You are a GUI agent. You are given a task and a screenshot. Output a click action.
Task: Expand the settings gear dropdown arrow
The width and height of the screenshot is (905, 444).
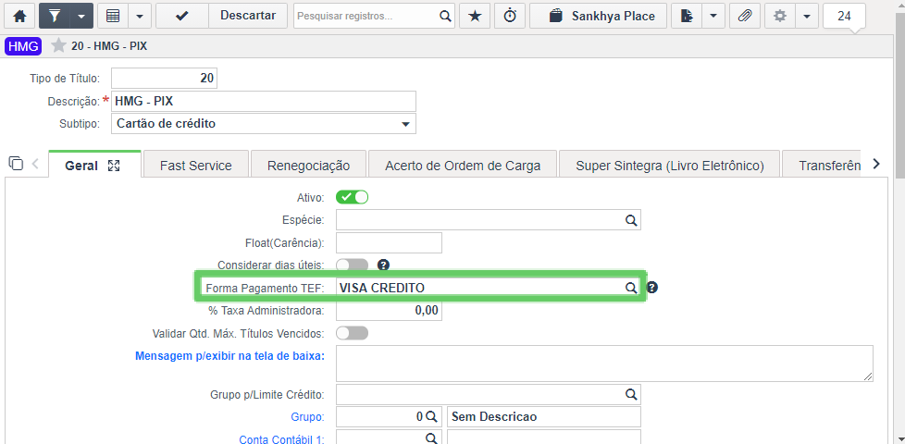pos(807,16)
